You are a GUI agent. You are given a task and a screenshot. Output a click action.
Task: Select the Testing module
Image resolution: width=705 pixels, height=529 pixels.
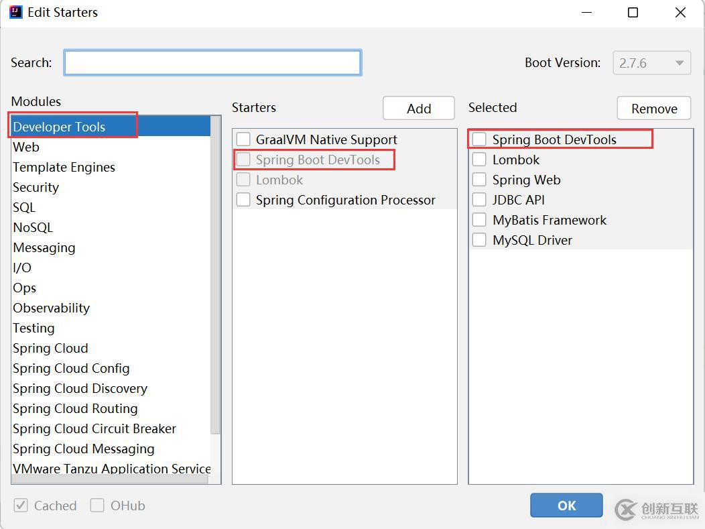pos(111,329)
